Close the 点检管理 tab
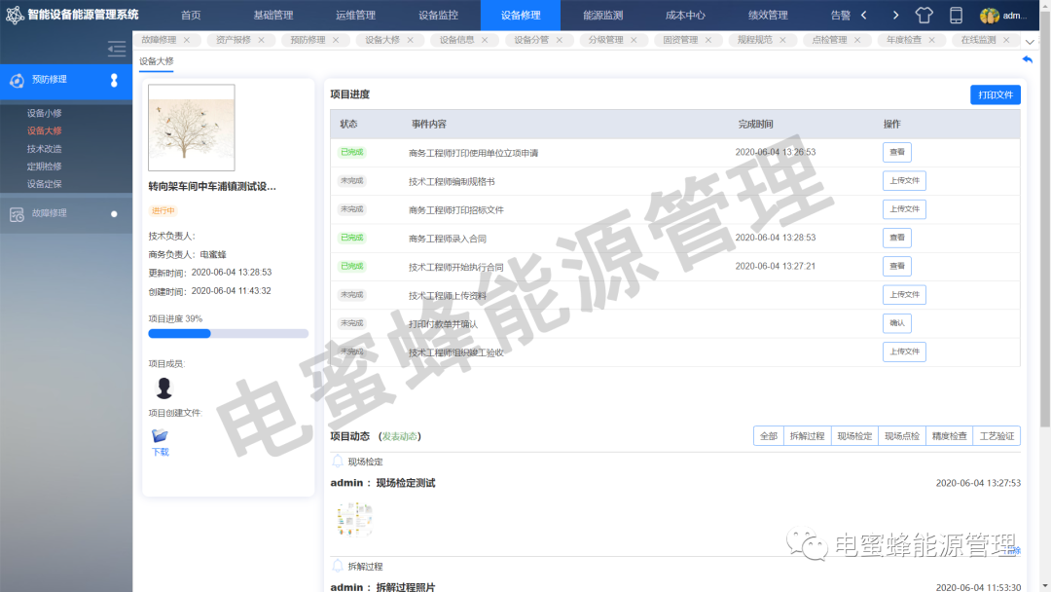This screenshot has height=592, width=1051. point(857,40)
